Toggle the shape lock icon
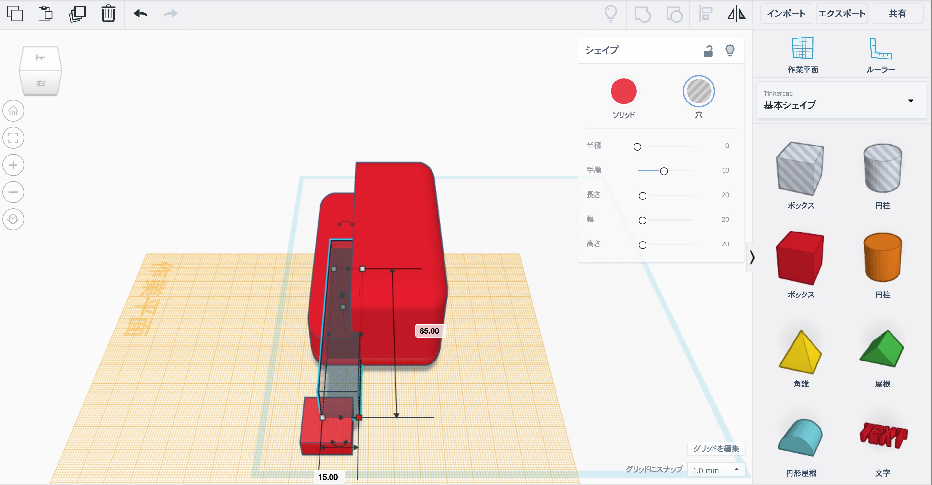 tap(708, 51)
